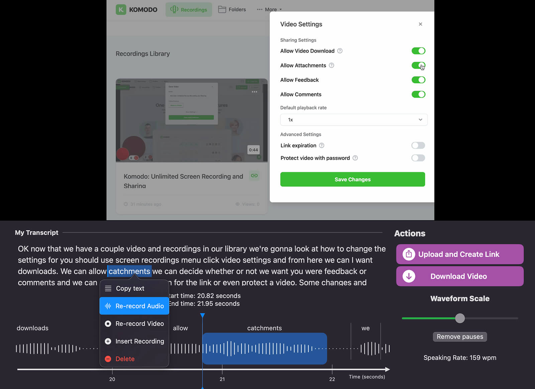The height and width of the screenshot is (389, 535).
Task: Click the Save Changes button
Action: 352,179
